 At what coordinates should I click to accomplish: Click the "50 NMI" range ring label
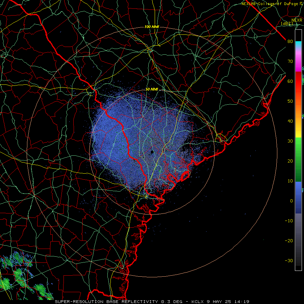(x=152, y=90)
